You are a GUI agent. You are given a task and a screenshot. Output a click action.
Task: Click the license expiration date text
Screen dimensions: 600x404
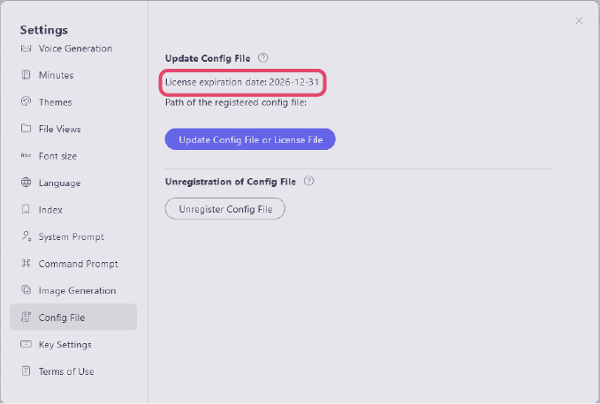click(242, 82)
